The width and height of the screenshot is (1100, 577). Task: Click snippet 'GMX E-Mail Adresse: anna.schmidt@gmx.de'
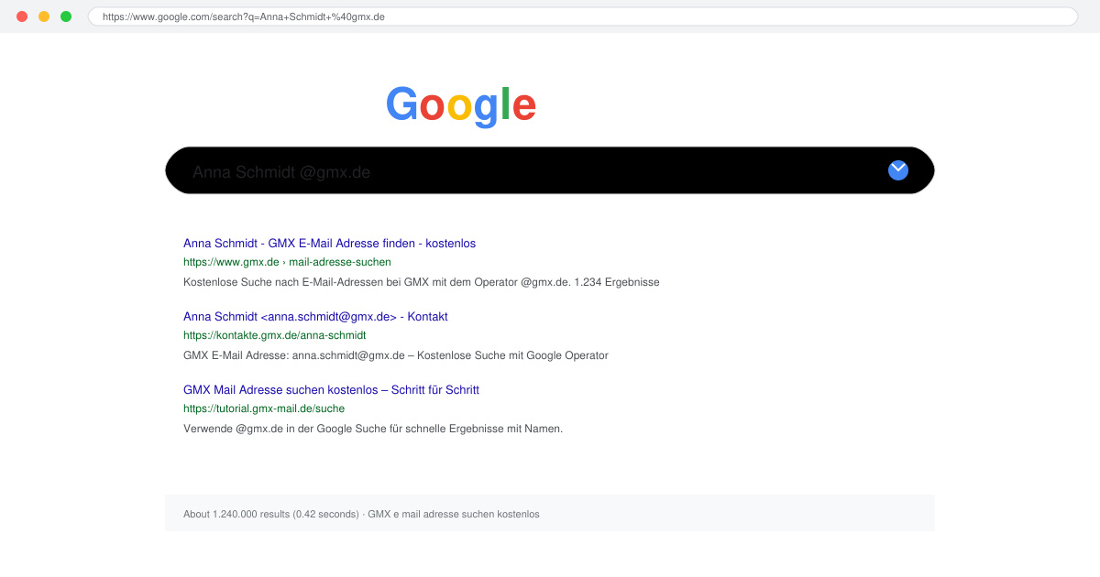pyautogui.click(x=395, y=355)
